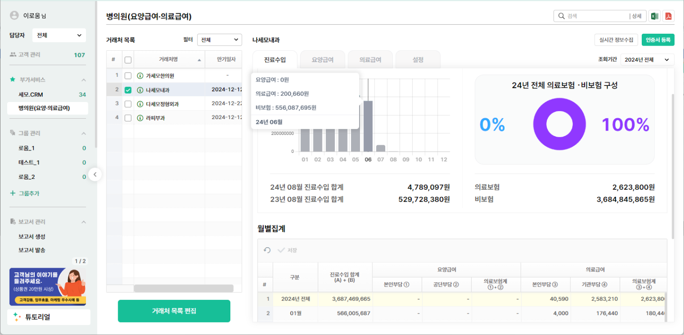Click the user profile icon
The height and width of the screenshot is (335, 684).
click(14, 16)
